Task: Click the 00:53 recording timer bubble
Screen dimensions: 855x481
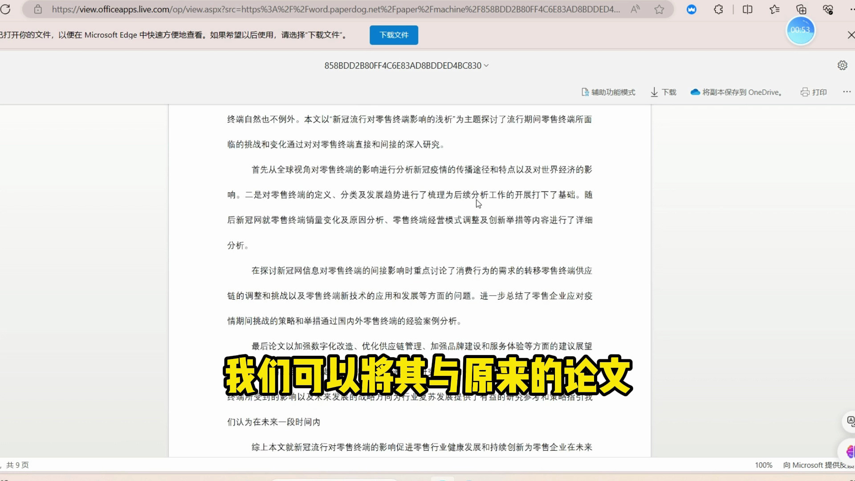Action: [x=800, y=30]
